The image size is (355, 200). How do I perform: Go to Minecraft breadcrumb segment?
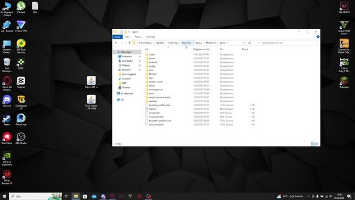(x=211, y=43)
